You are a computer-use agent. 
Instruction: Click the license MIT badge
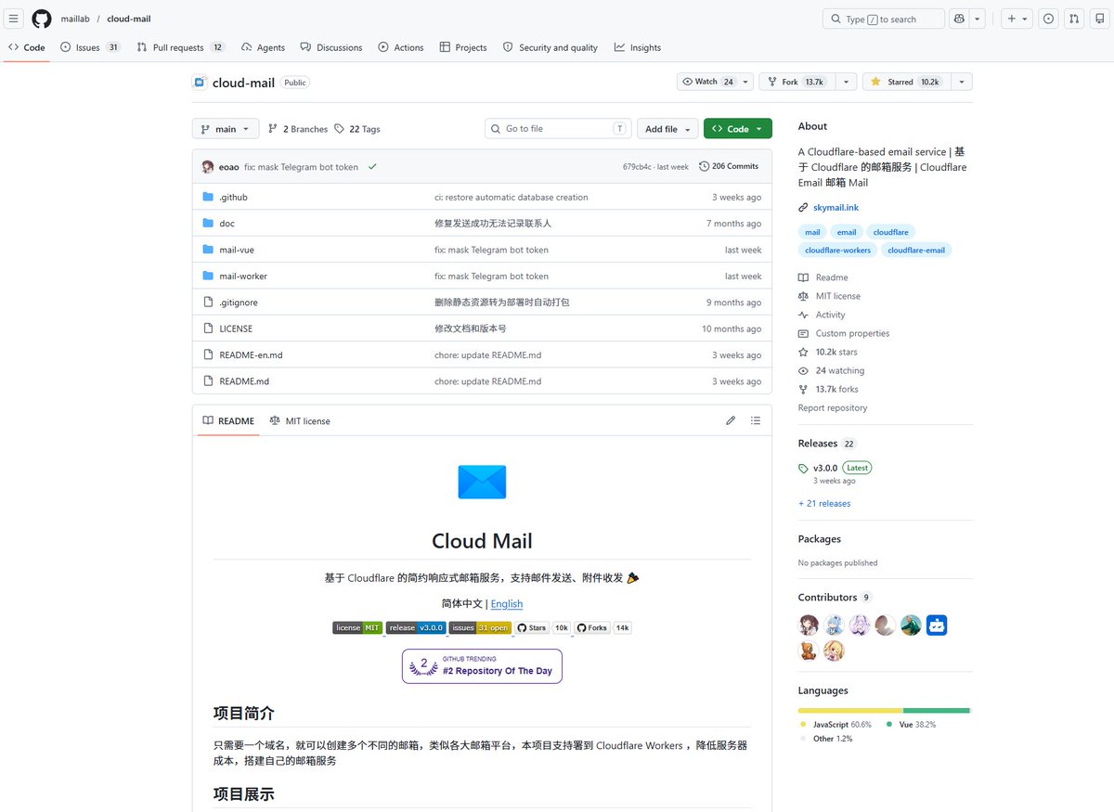coord(357,627)
